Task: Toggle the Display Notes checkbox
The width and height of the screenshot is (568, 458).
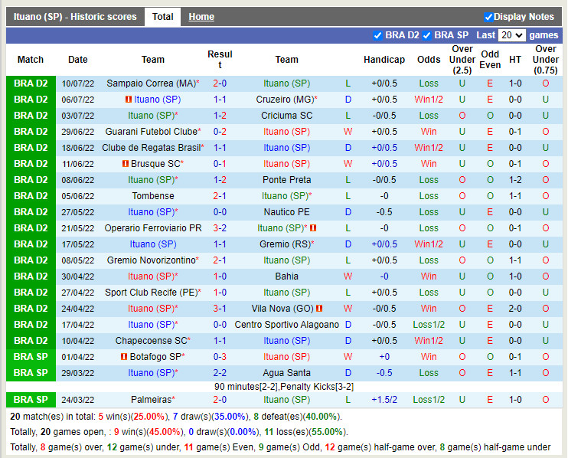Action: (488, 17)
